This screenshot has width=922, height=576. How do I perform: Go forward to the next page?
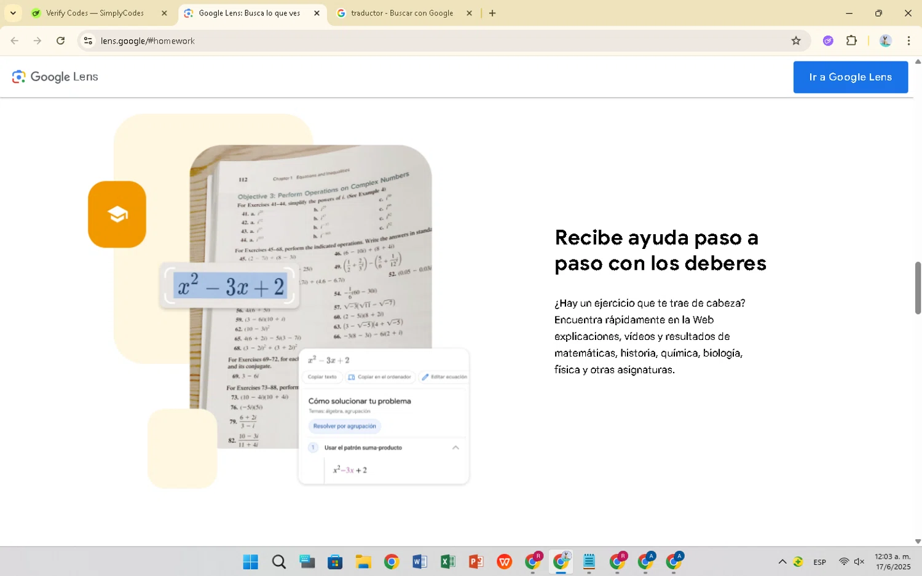(x=37, y=41)
